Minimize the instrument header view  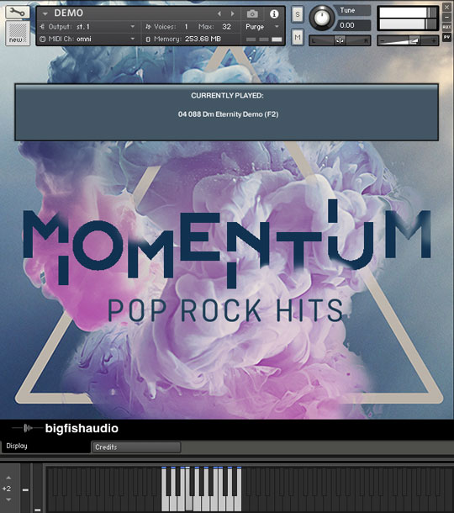[x=446, y=17]
